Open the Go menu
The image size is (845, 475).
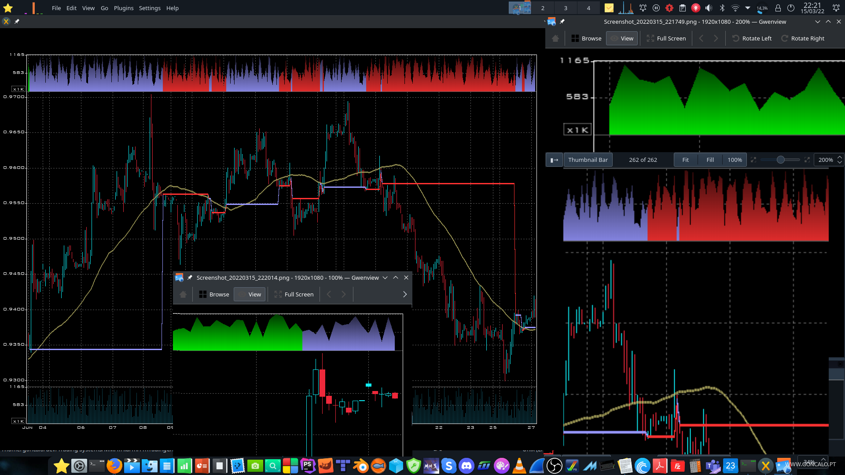point(104,8)
